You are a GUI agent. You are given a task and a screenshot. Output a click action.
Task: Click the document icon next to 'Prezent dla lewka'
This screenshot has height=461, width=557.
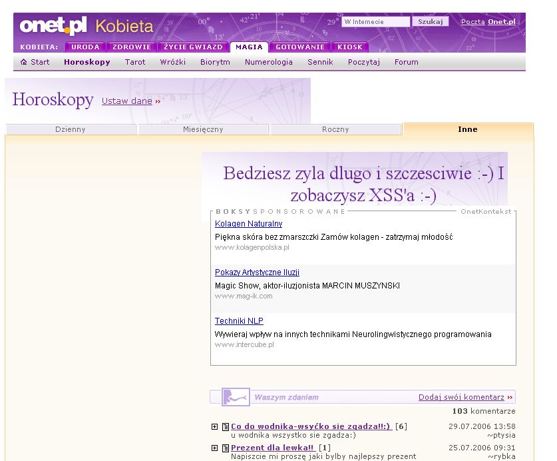coord(226,448)
